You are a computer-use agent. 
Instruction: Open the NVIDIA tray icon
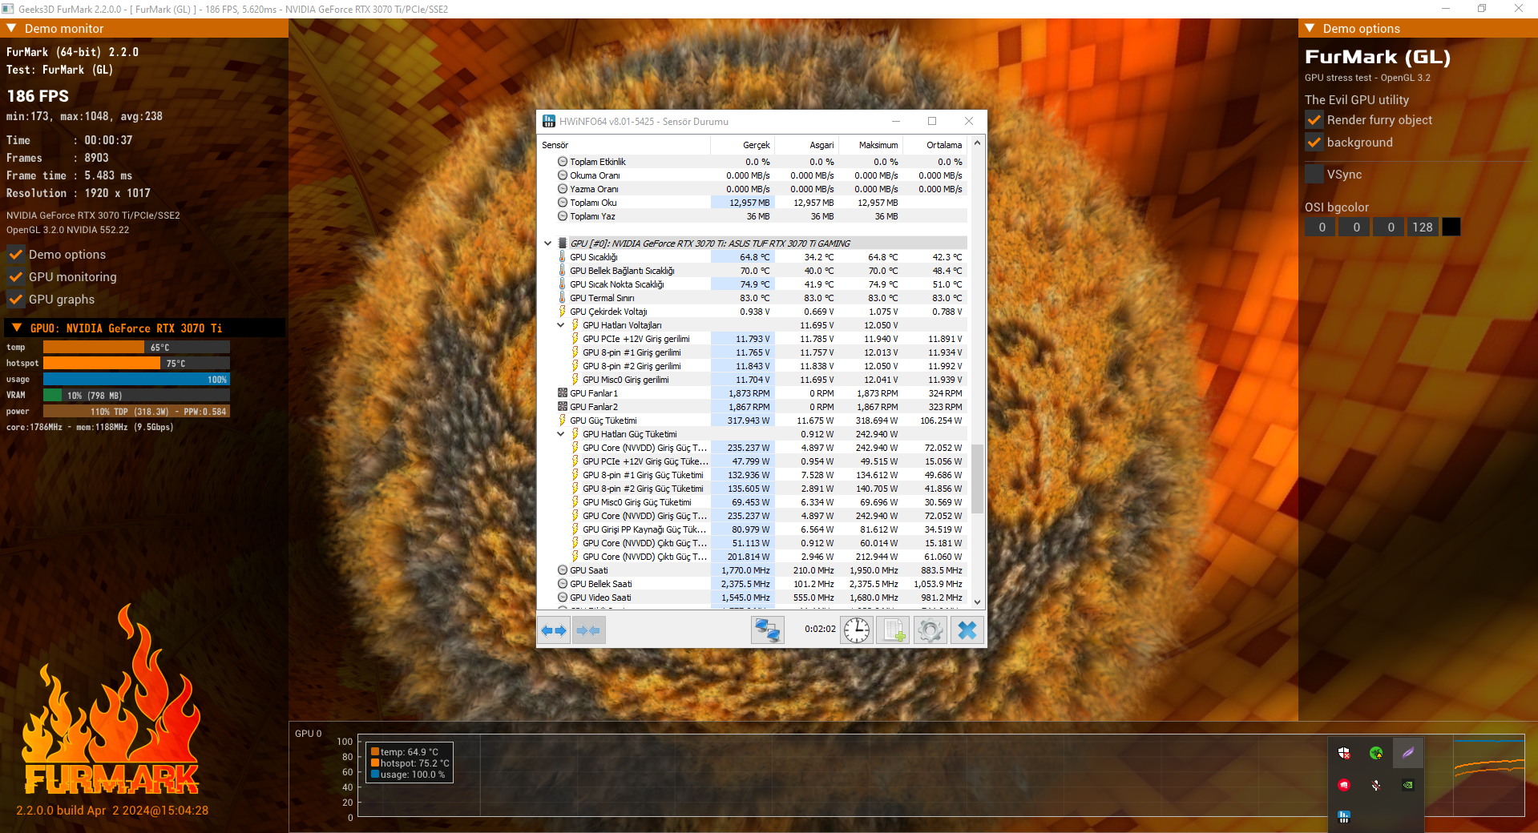[1408, 785]
